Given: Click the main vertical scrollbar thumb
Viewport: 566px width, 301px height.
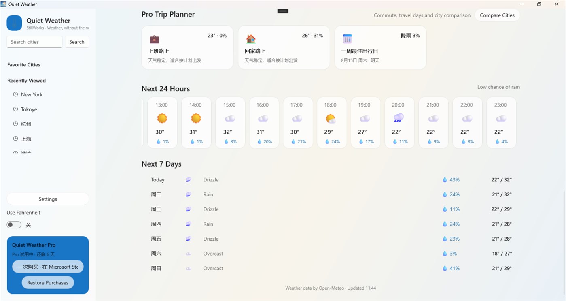Looking at the screenshot, I should [564, 242].
